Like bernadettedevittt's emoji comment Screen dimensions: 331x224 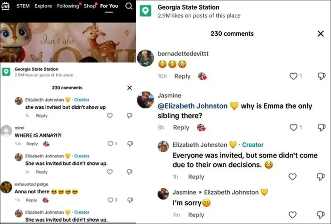click(x=293, y=76)
